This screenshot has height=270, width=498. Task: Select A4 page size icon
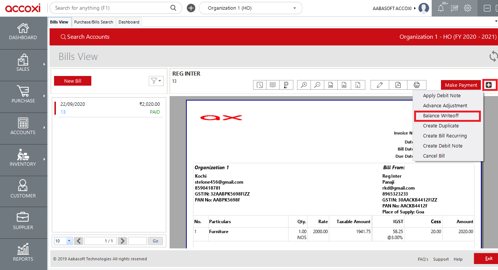pyautogui.click(x=331, y=85)
